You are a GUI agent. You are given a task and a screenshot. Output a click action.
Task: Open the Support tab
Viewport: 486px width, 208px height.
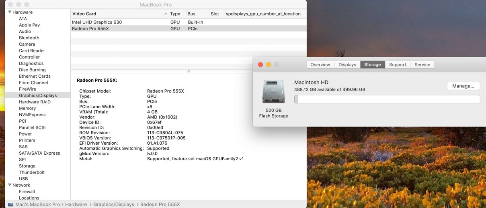coord(398,65)
